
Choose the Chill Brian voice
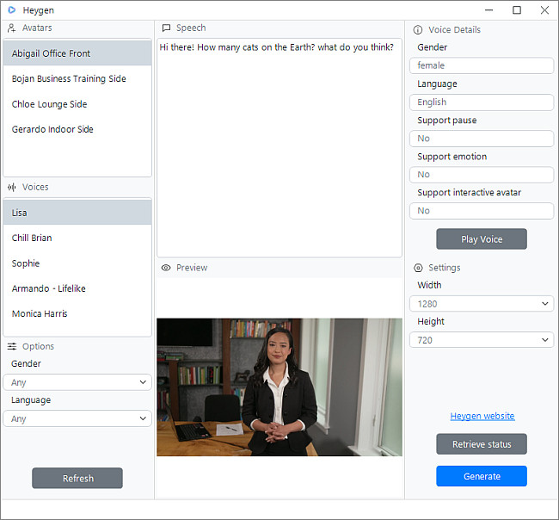click(77, 238)
